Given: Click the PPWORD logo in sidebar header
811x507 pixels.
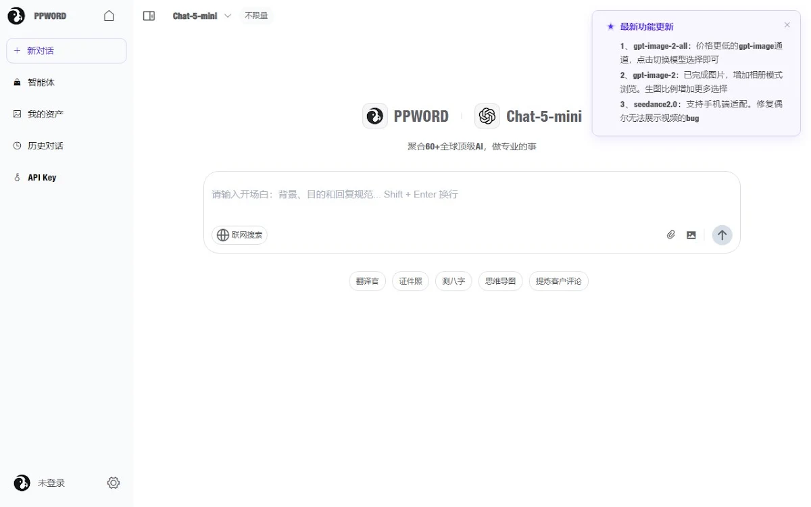Looking at the screenshot, I should (16, 16).
